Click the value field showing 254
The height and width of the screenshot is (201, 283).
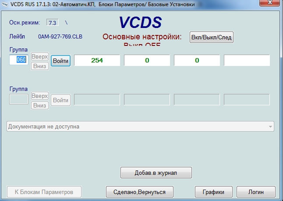click(97, 60)
